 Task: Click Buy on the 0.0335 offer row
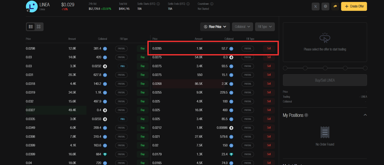click(x=142, y=119)
